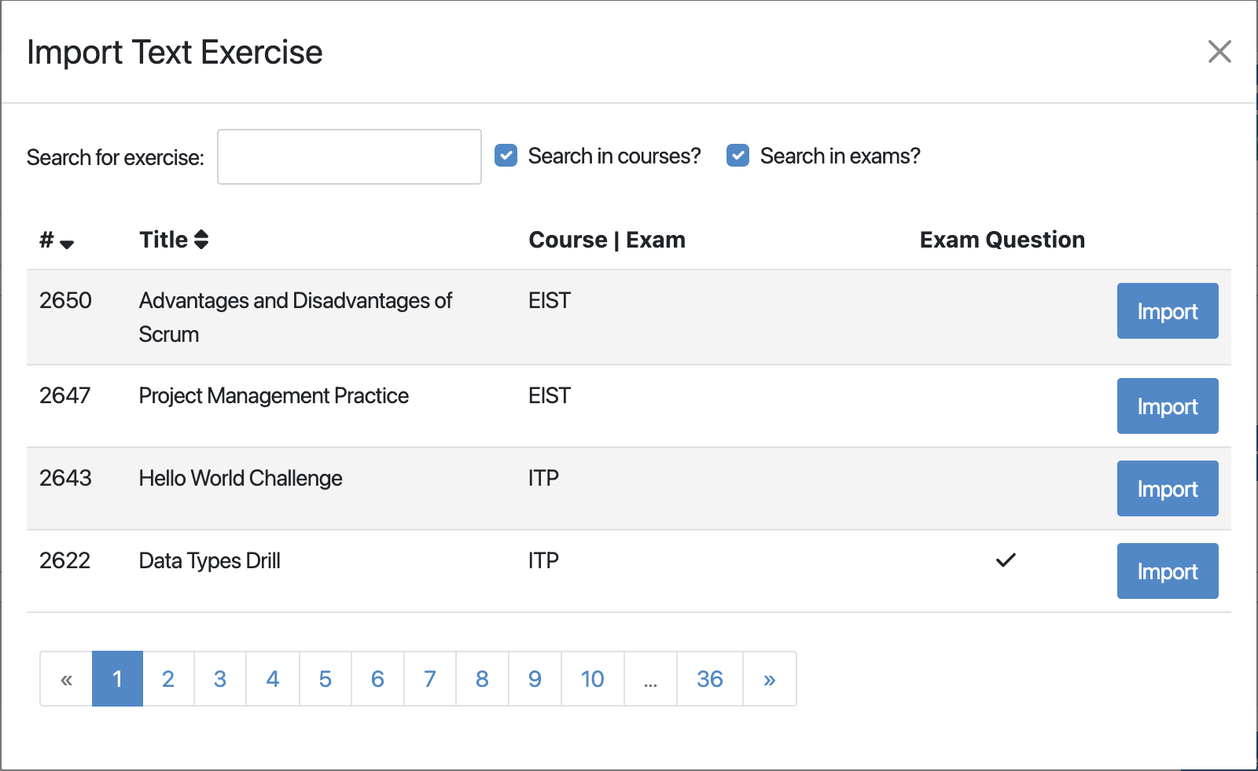
Task: Click inside the exercise search field
Action: coord(349,156)
